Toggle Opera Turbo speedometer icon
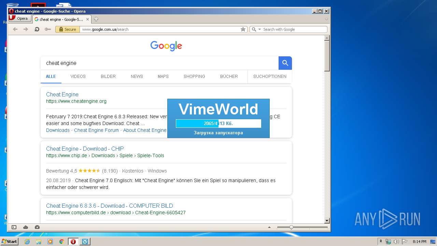 pos(37,227)
